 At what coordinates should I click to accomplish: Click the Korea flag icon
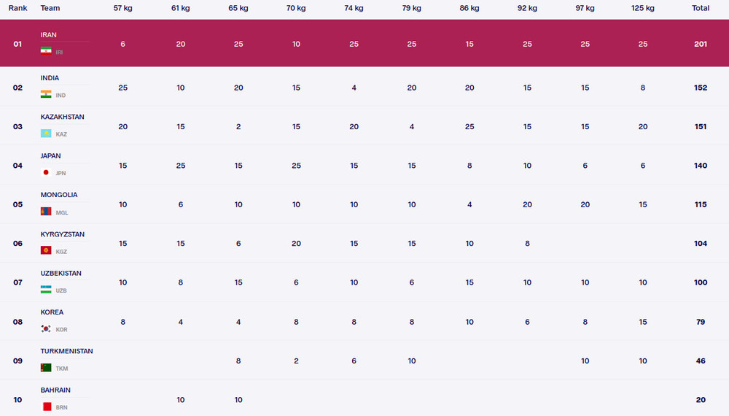pyautogui.click(x=46, y=329)
